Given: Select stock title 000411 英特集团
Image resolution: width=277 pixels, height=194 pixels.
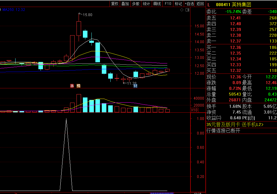Looking at the screenshot, I should click(233, 5).
